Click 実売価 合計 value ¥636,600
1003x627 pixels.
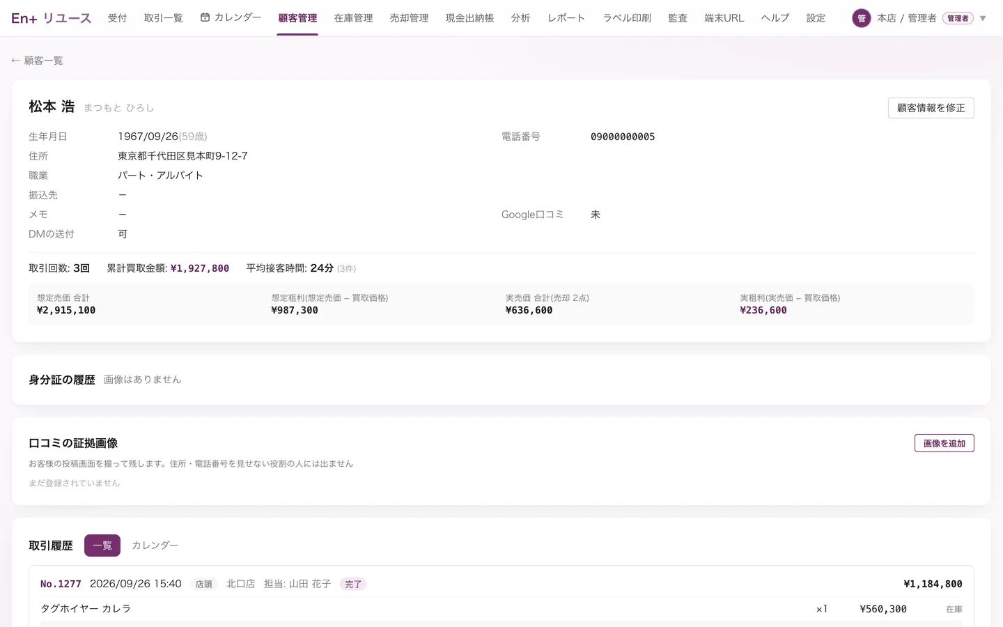(x=529, y=311)
